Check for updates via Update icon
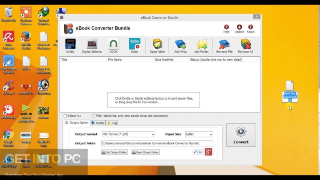Image resolution: width=320 pixels, height=180 pixels. [x=239, y=29]
